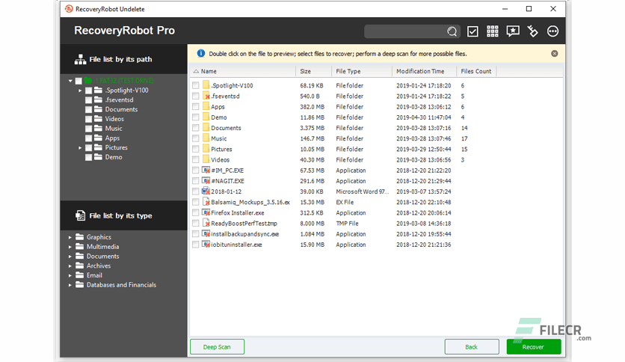This screenshot has width=625, height=362.
Task: Click the green Recover button
Action: point(534,347)
